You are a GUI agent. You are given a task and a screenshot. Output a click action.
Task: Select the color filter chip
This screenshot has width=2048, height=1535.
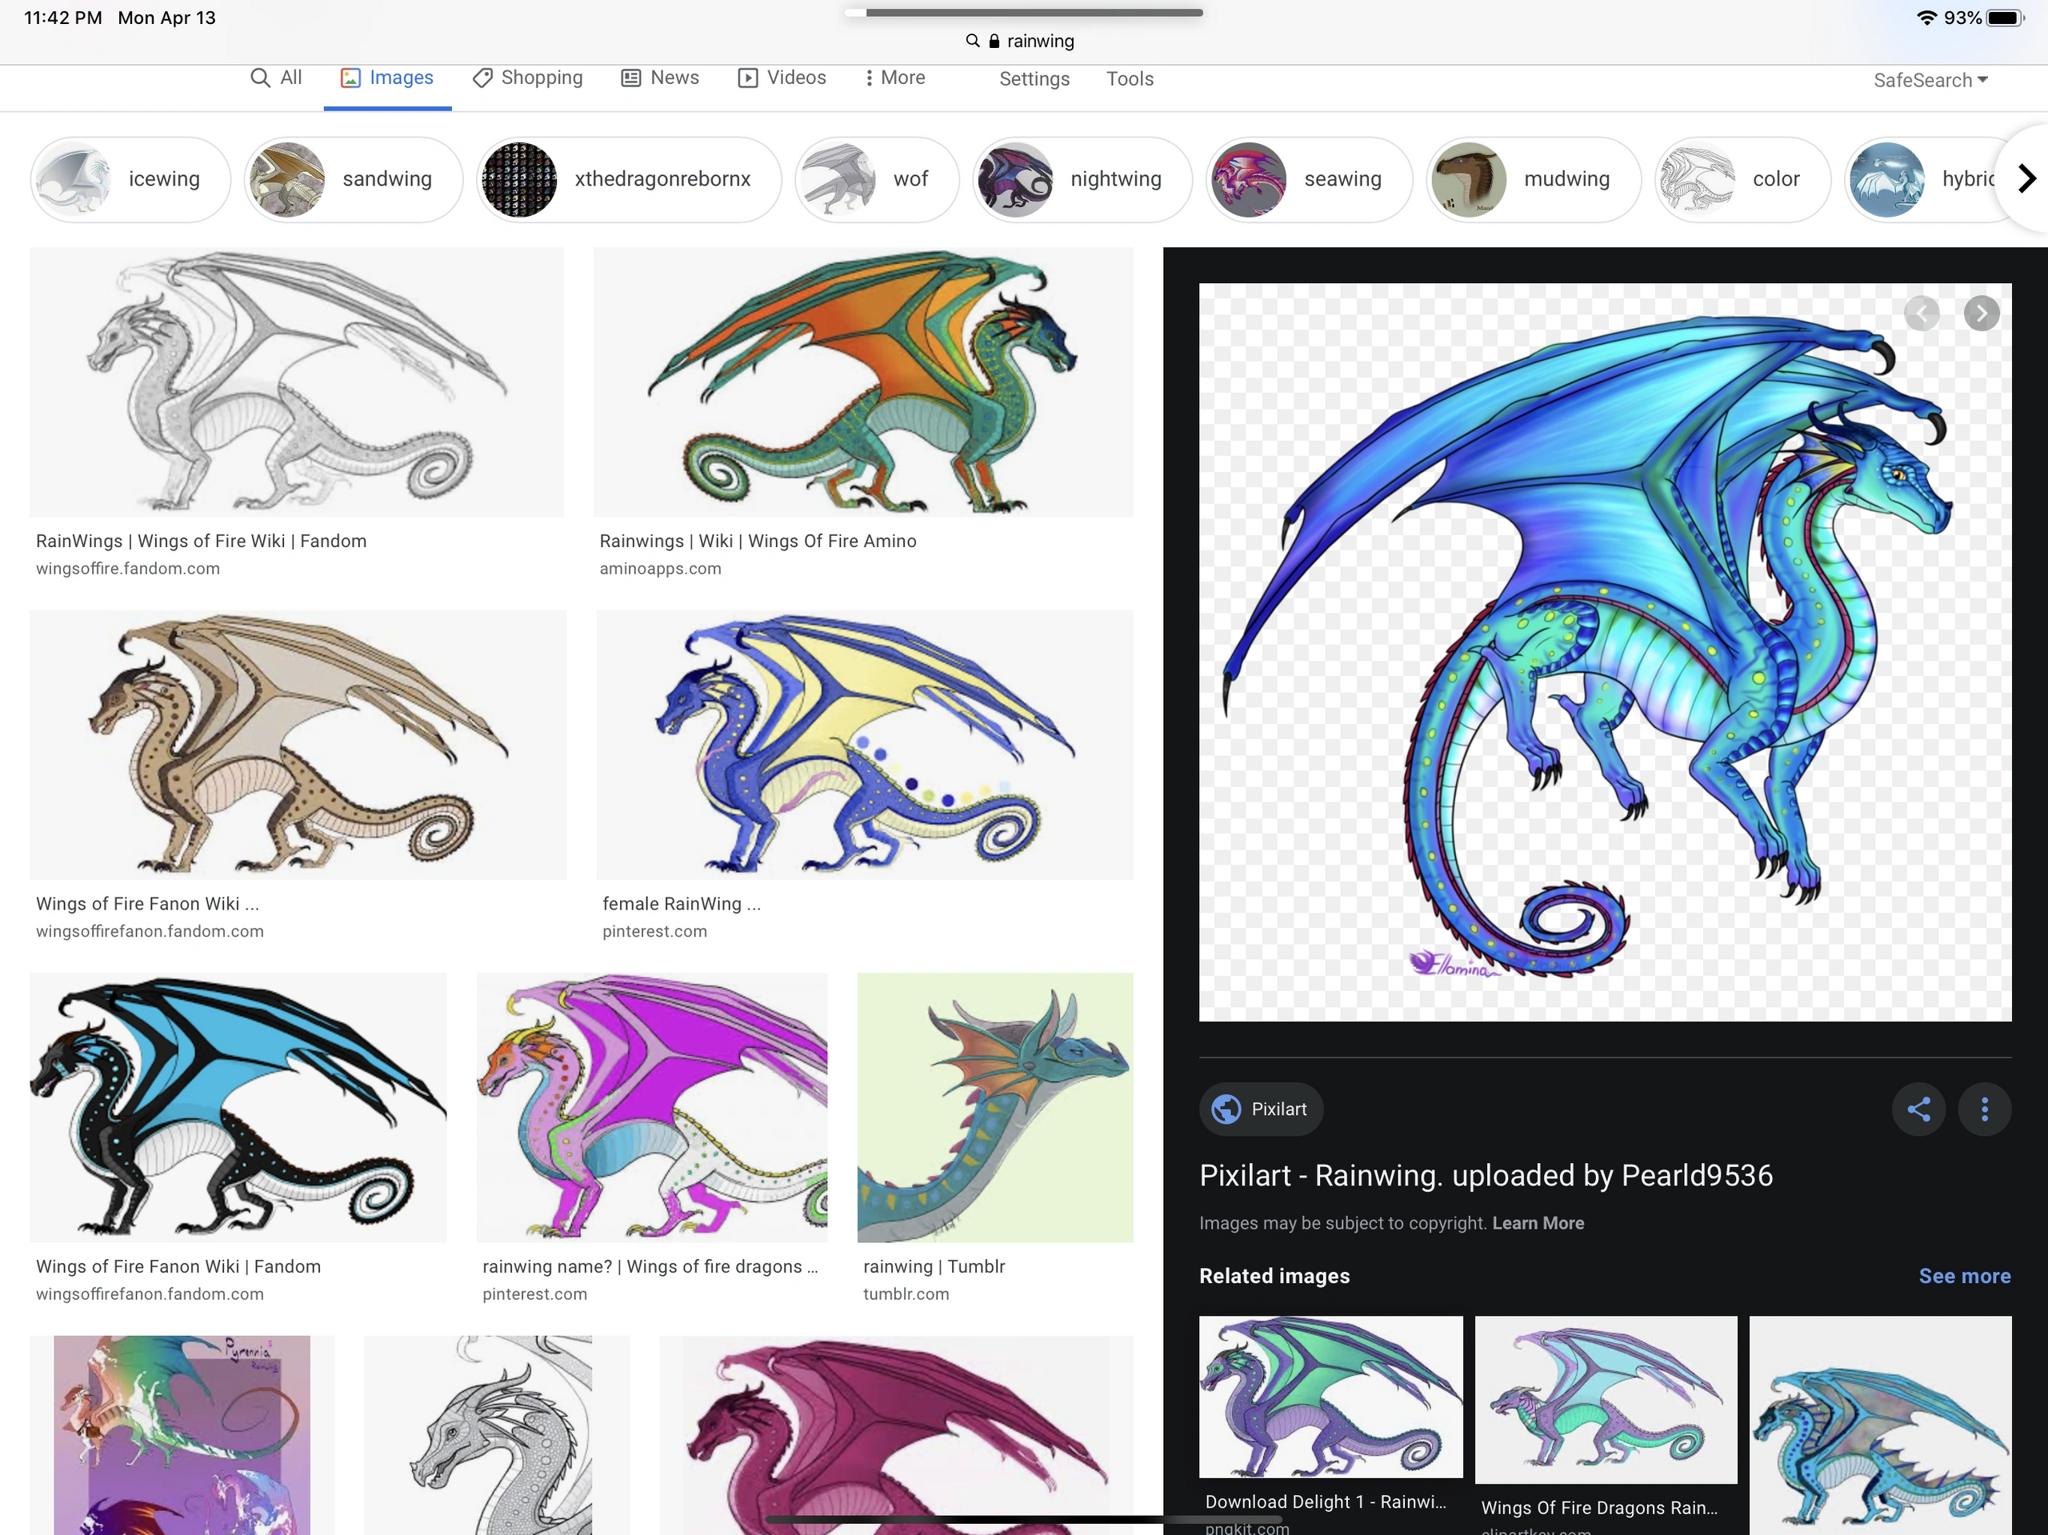(1742, 180)
